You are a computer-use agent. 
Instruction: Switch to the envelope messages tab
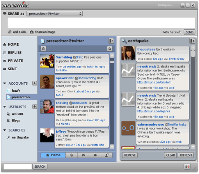(x=83, y=155)
